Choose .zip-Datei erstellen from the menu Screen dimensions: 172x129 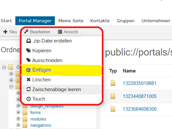point(62,41)
